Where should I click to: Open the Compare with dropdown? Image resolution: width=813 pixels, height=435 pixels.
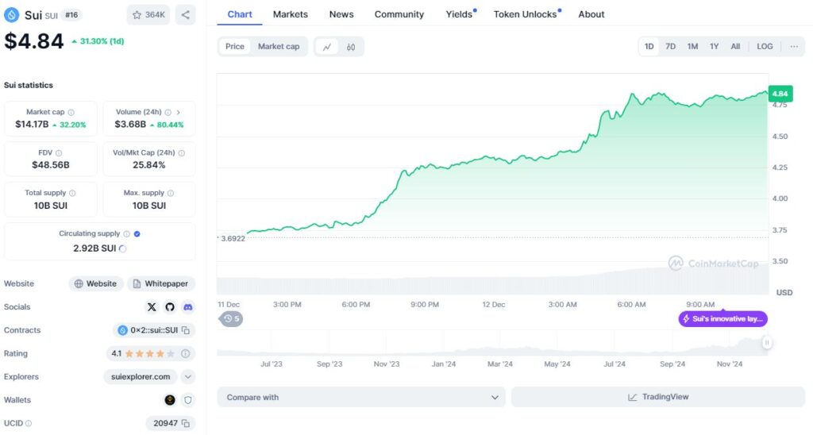[361, 397]
